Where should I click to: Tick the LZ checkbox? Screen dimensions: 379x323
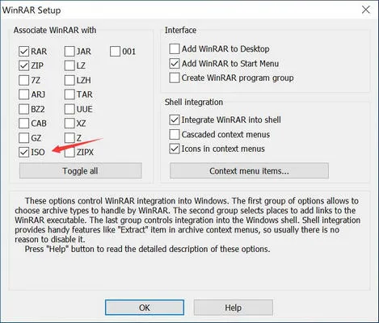point(69,65)
